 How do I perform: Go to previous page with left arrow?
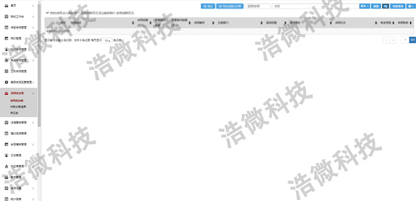(386, 40)
